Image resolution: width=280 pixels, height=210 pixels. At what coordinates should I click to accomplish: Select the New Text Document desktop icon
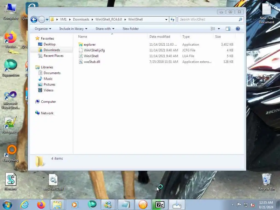click(266, 13)
